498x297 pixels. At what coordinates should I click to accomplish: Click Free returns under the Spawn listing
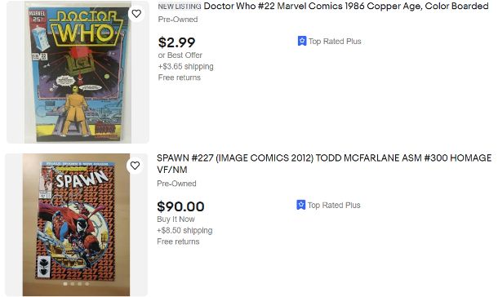click(178, 242)
